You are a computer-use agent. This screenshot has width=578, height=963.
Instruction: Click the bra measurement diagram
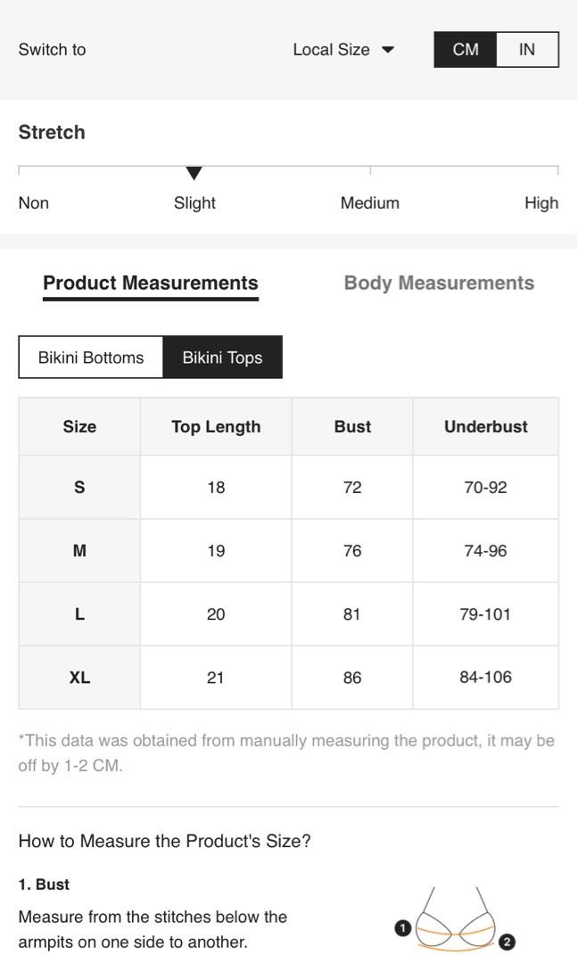(455, 920)
